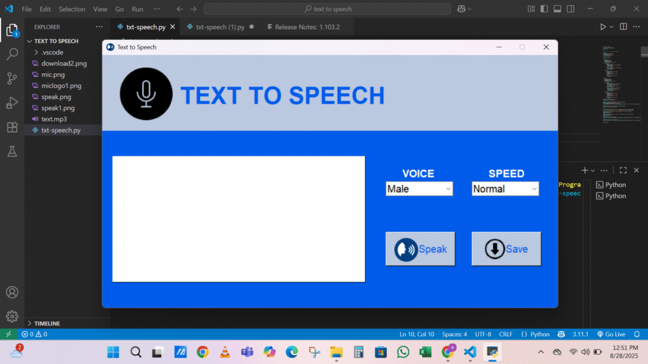Open WhatsApp from the taskbar
Screen dimensions: 648x364
[x=403, y=352]
